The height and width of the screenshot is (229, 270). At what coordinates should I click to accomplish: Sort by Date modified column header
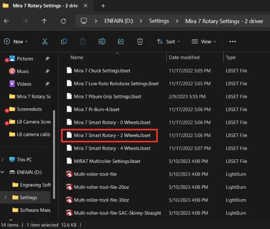pyautogui.click(x=184, y=57)
